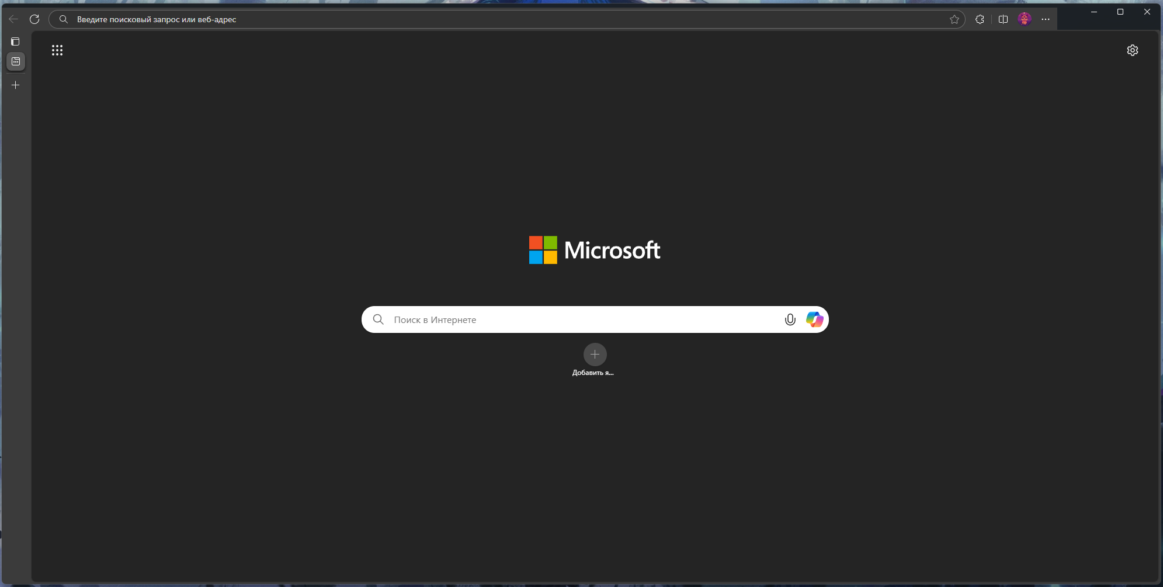Image resolution: width=1163 pixels, height=587 pixels.
Task: Open the Extensions puzzle icon
Action: (980, 19)
